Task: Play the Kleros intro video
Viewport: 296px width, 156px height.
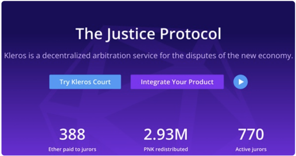Action: [241, 82]
